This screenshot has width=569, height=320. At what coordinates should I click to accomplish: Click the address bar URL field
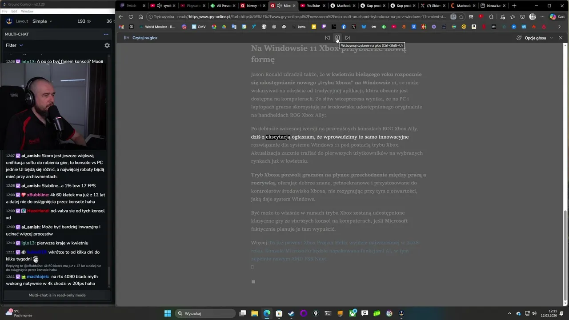(x=311, y=16)
